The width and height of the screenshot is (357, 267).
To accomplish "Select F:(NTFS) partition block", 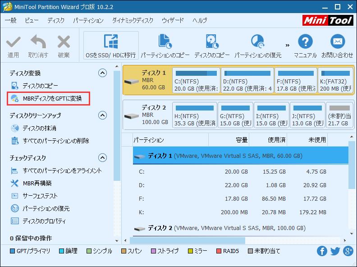I will (296, 80).
